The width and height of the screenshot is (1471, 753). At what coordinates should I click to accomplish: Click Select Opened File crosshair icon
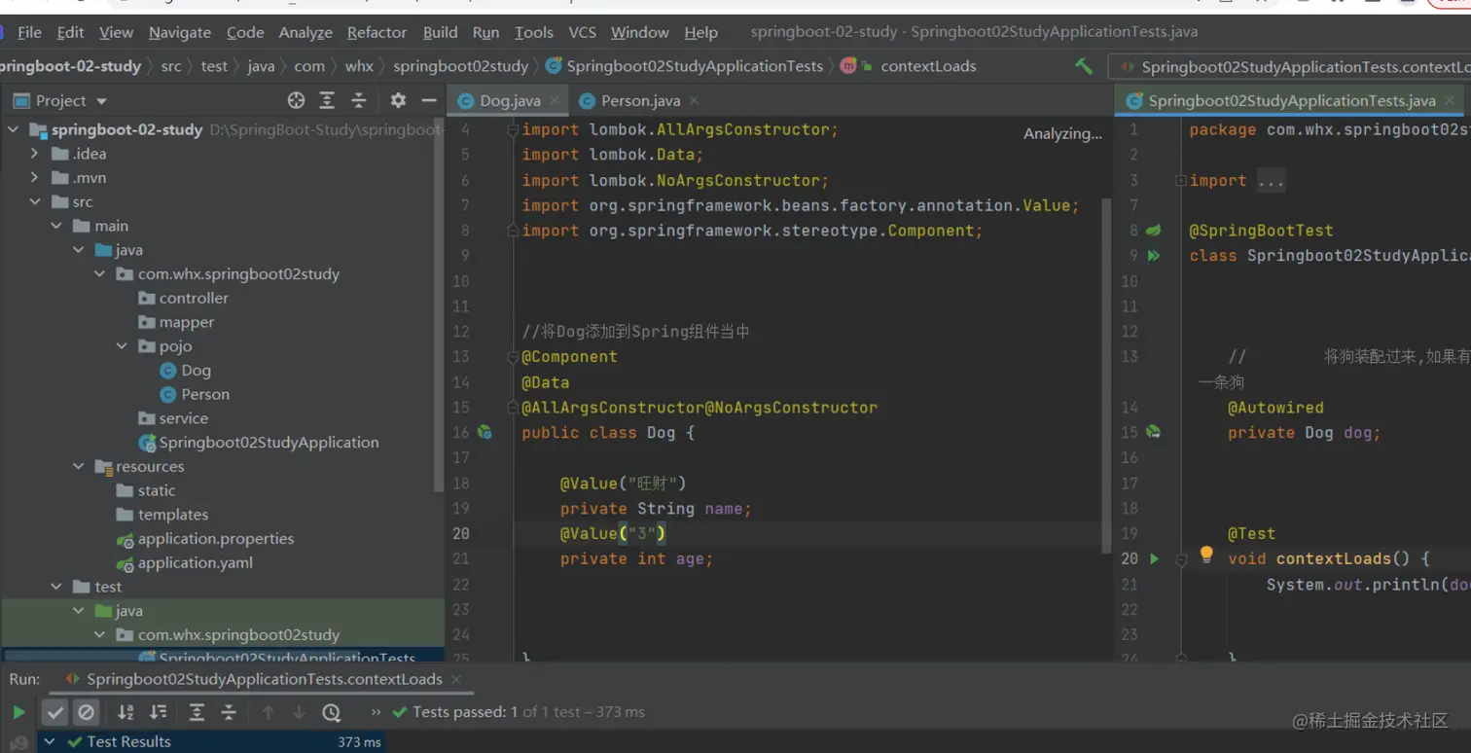[x=296, y=100]
